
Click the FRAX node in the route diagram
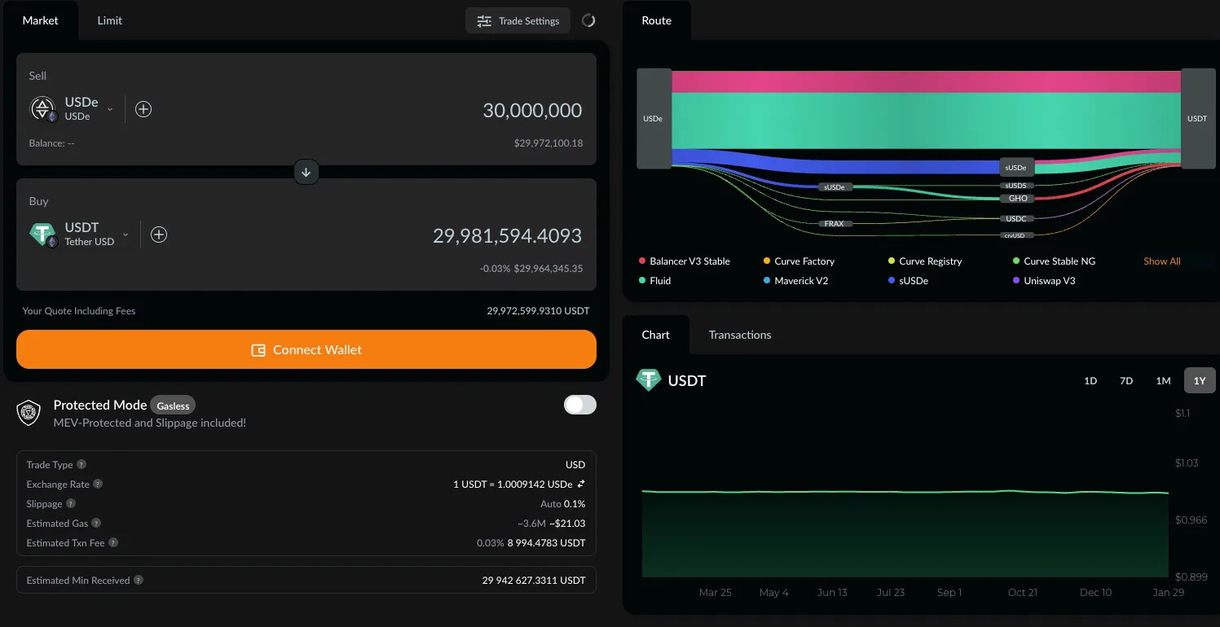coord(834,223)
